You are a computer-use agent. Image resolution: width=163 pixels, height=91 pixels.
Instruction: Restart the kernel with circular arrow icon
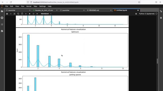33,14
